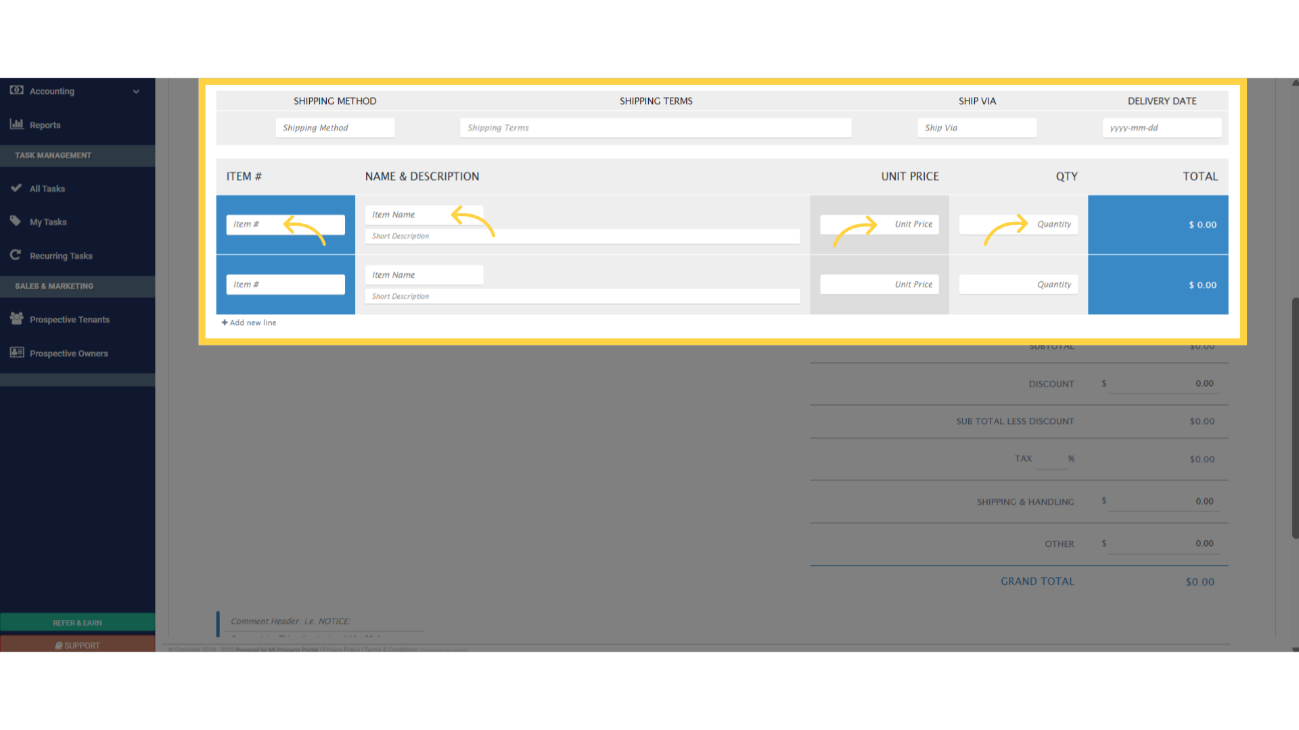Image resolution: width=1299 pixels, height=730 pixels.
Task: Click the plus icon beside Add new line
Action: [x=225, y=322]
